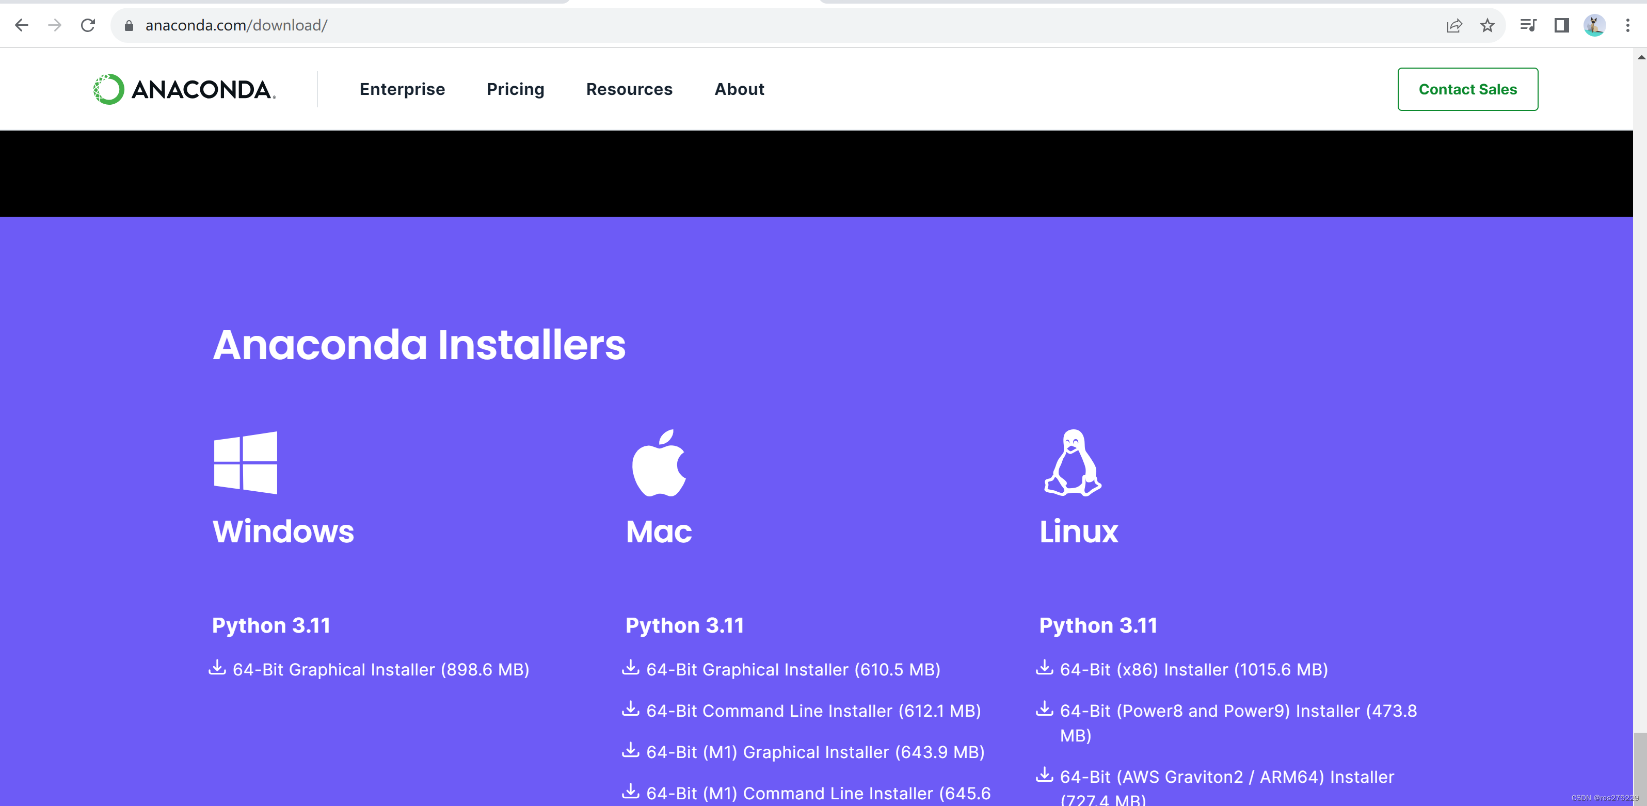Click download icon beside M1 Graphical Installer 643.9 MB
The image size is (1647, 806).
point(630,750)
